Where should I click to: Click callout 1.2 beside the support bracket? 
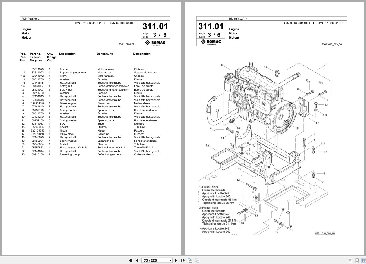208,145
